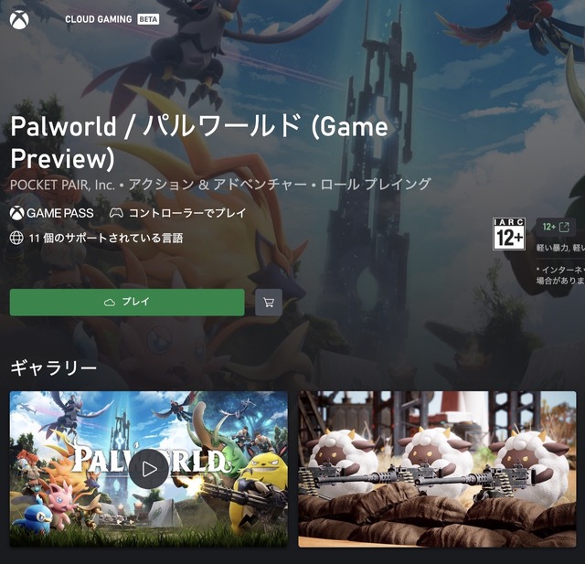Click the controller icon beside コントローラーでプレイ

click(116, 213)
